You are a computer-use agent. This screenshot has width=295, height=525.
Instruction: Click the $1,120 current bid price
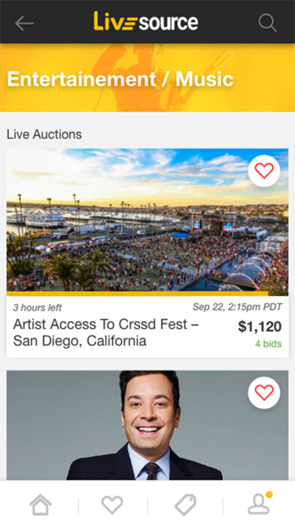[x=260, y=327]
